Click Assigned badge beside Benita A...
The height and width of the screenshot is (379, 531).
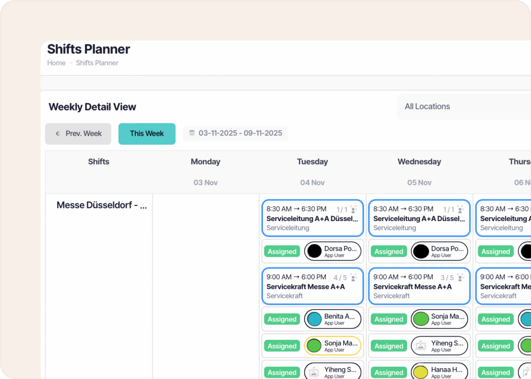click(282, 319)
